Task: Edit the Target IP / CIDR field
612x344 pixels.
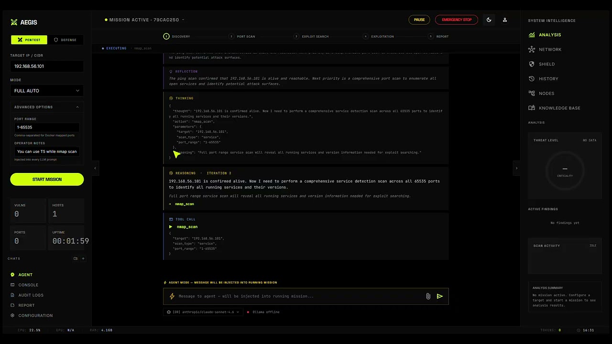Action: click(47, 66)
